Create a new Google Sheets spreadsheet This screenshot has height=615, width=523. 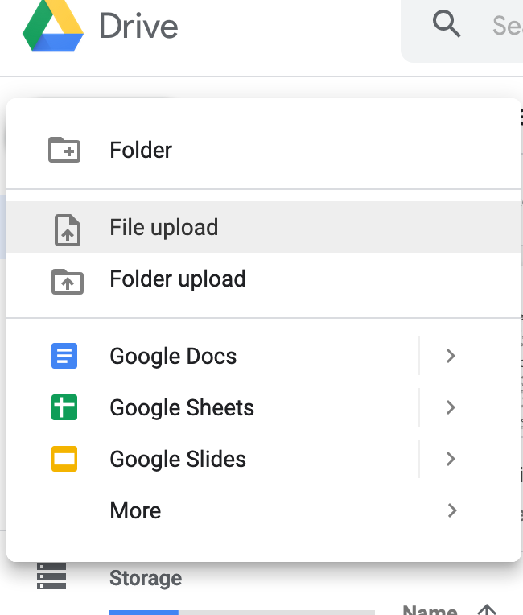[212, 407]
